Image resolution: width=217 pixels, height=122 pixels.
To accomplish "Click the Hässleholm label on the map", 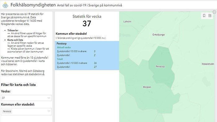I will [x=208, y=64].
